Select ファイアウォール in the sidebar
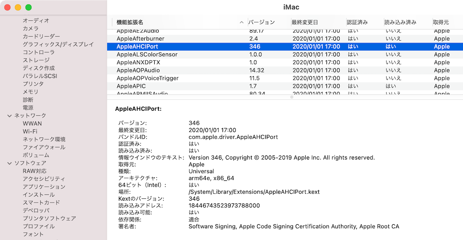 pos(44,147)
